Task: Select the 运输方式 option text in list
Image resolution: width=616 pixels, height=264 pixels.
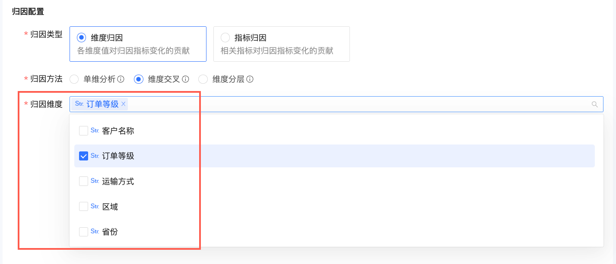Action: [118, 182]
